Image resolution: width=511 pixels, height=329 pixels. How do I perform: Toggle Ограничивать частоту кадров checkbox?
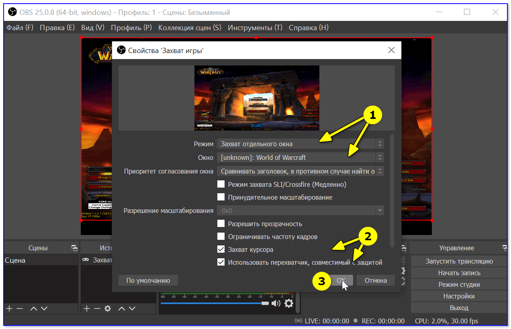[221, 237]
